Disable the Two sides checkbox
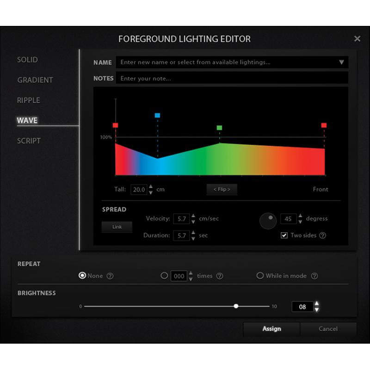The image size is (370, 370). 284,235
